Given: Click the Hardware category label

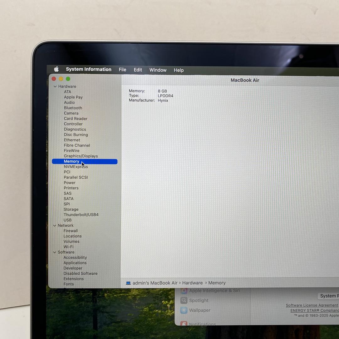Looking at the screenshot, I should (x=67, y=86).
